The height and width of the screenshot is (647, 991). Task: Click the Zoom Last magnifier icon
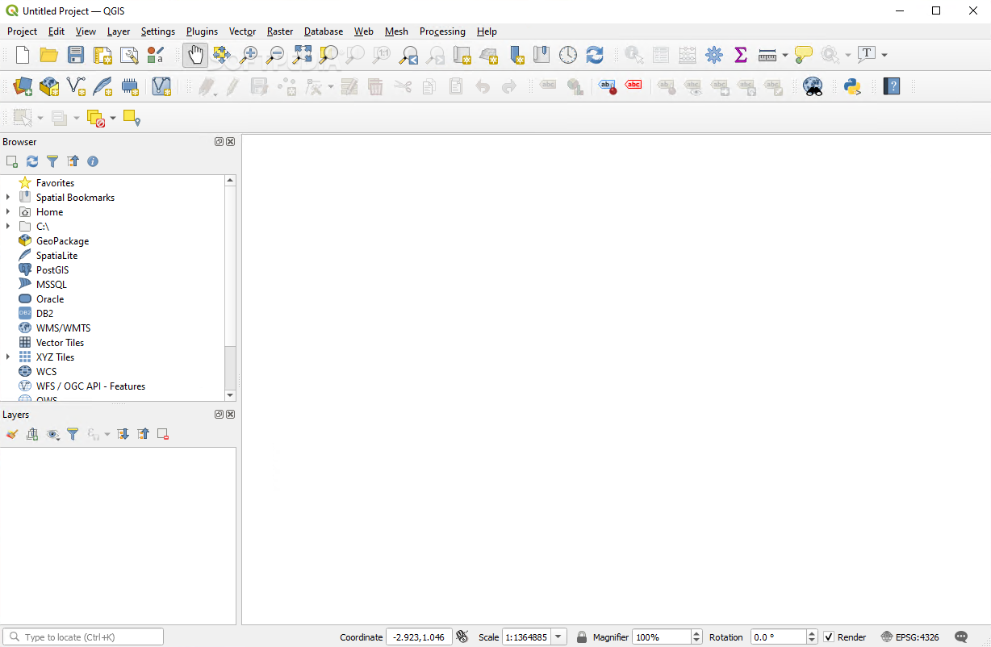[x=408, y=55]
